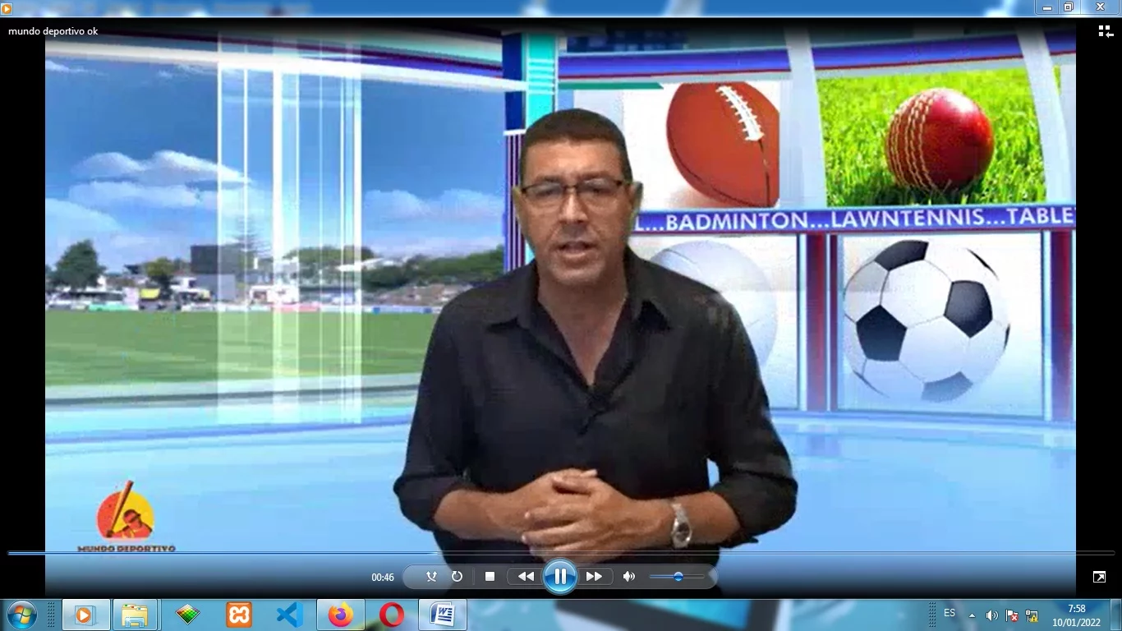This screenshot has height=631, width=1122.
Task: Skip ahead with the fast-forward button
Action: click(x=594, y=577)
